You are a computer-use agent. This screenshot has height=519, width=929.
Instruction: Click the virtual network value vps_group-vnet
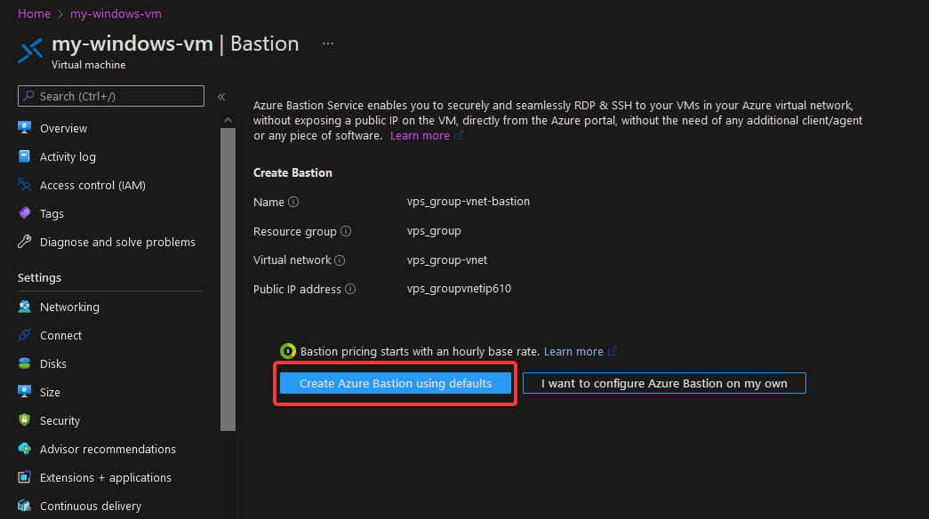[447, 260]
